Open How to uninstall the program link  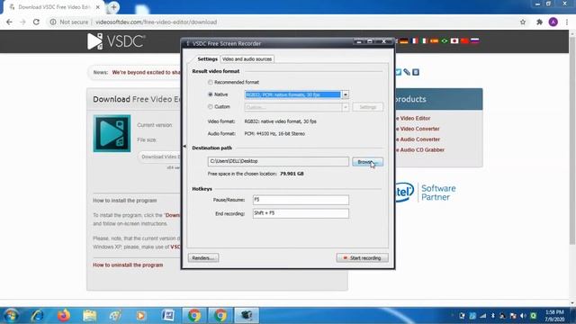click(x=128, y=265)
